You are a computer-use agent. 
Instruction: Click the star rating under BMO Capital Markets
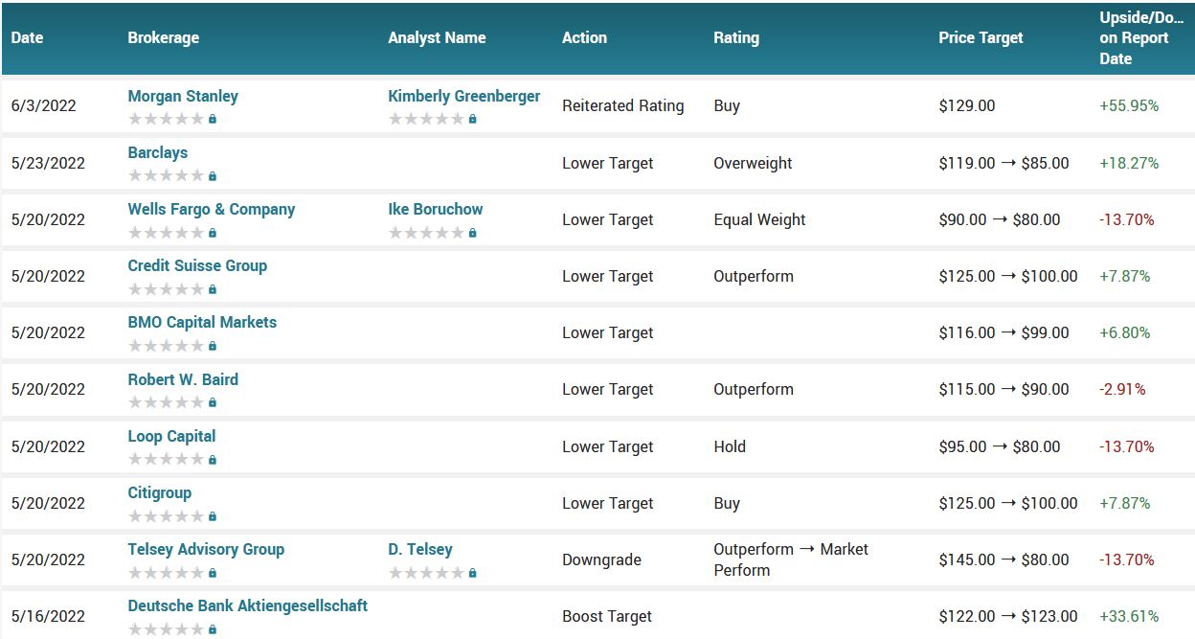pyautogui.click(x=167, y=346)
